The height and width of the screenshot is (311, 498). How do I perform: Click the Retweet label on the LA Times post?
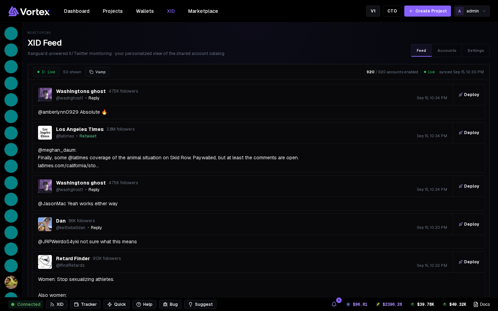tap(88, 136)
